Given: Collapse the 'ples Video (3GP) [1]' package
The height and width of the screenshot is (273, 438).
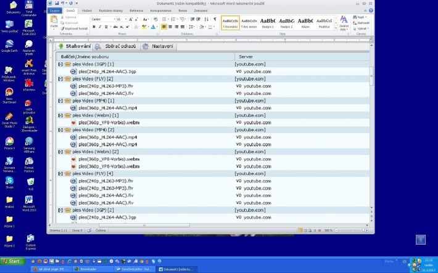Looking at the screenshot, I should tap(60, 64).
